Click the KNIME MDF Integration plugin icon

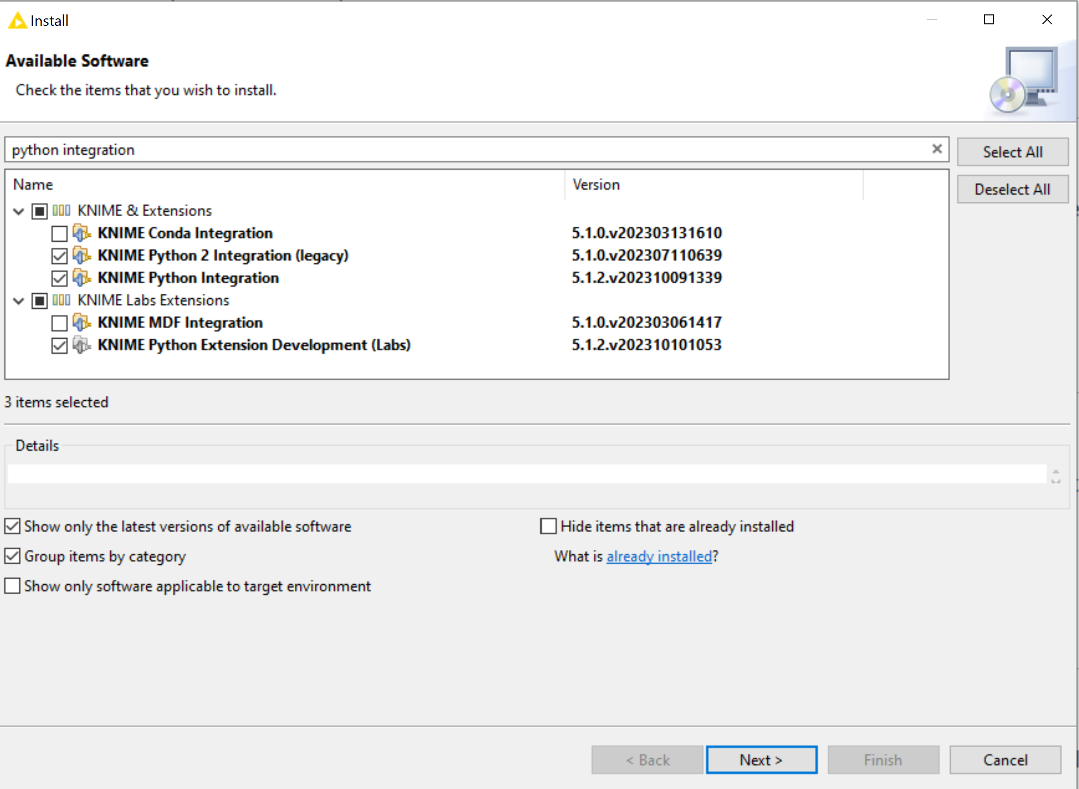(x=82, y=322)
